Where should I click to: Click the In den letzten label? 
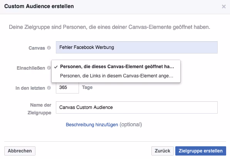pos(30,88)
